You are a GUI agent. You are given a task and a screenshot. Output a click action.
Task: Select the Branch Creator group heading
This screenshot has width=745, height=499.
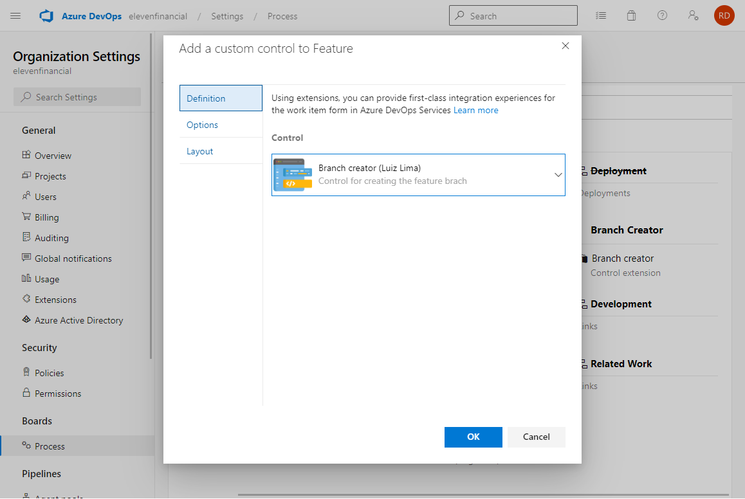(627, 230)
